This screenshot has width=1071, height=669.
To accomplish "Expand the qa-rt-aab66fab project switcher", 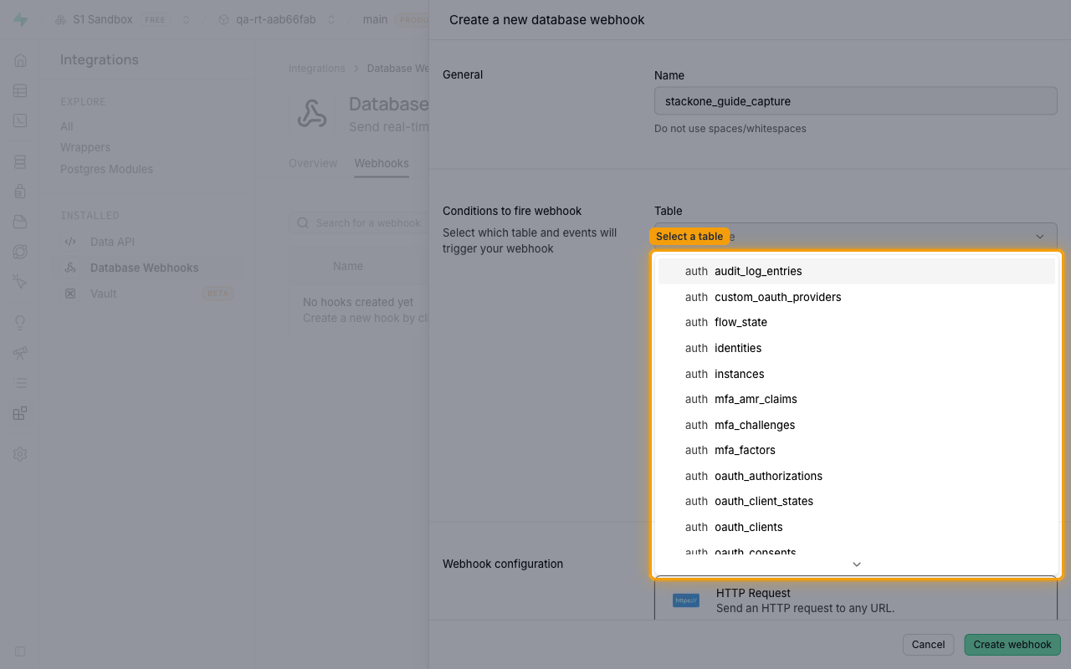I will coord(331,19).
